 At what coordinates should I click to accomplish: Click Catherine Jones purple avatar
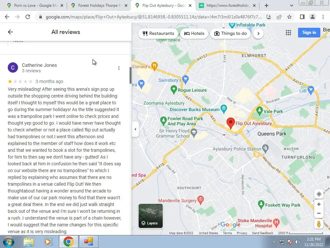click(x=13, y=67)
